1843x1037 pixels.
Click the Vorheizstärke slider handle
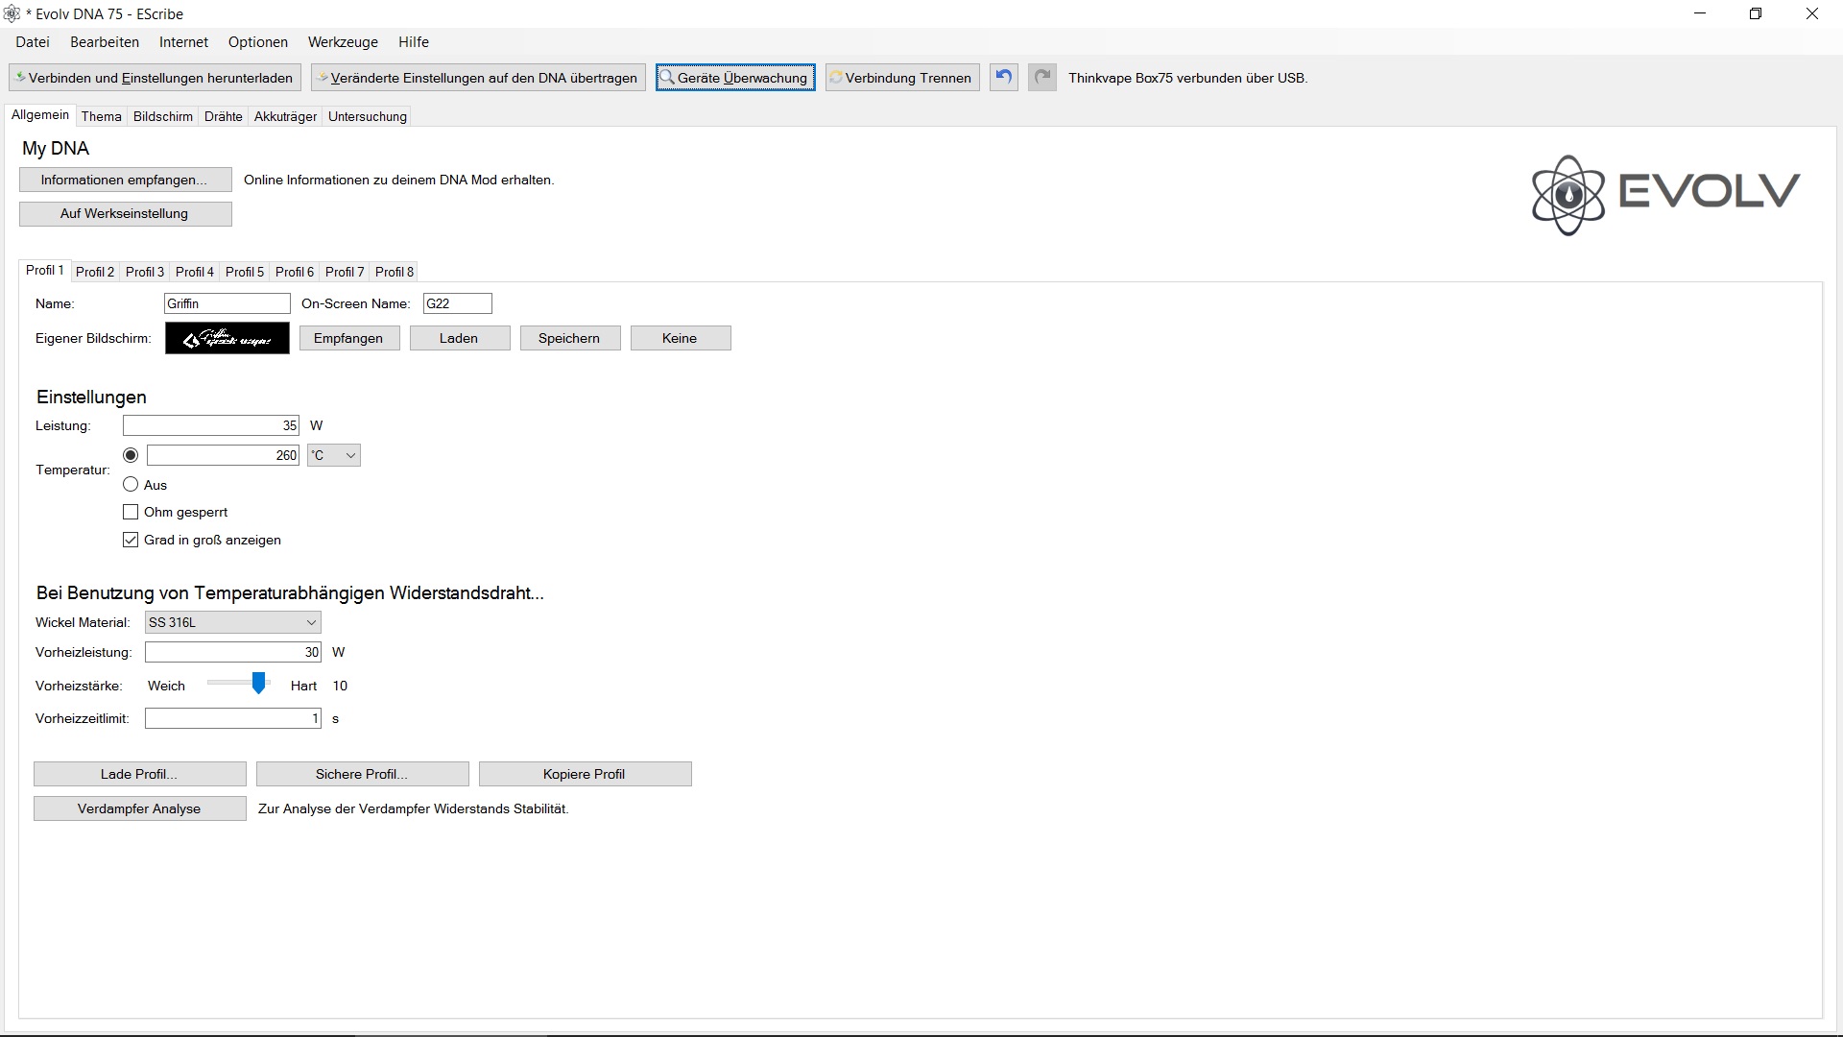coord(258,684)
